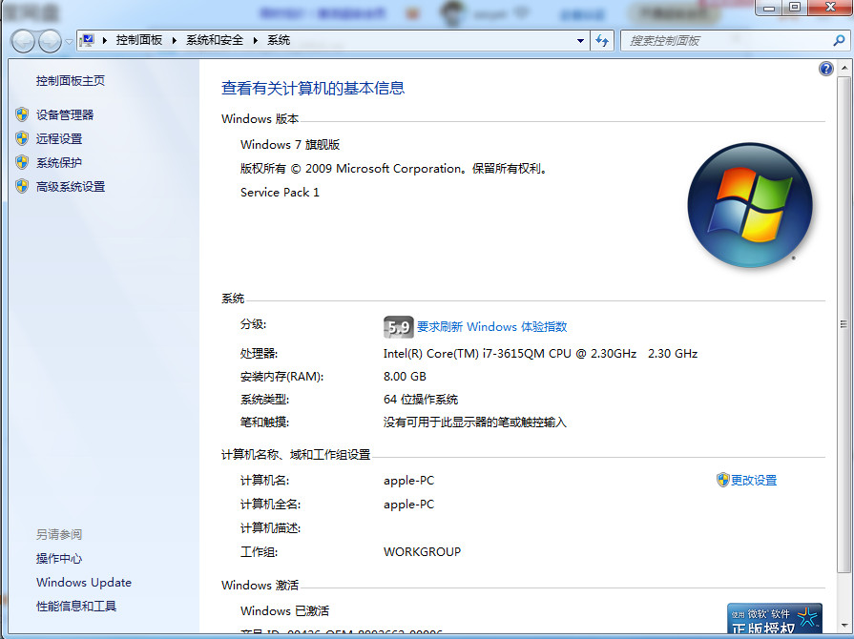The image size is (854, 639).
Task: Click the scrollbar down arrow
Action: pos(844,626)
